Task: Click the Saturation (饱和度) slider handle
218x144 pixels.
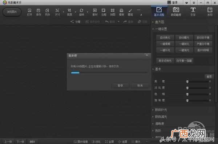Action: coord(187,100)
